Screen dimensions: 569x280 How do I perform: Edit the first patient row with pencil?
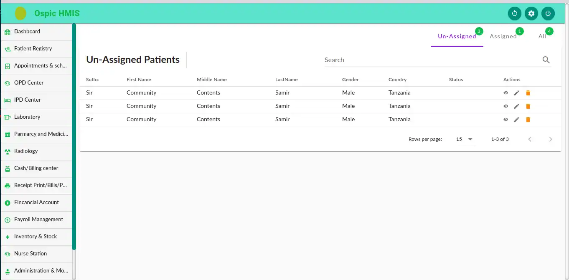517,93
